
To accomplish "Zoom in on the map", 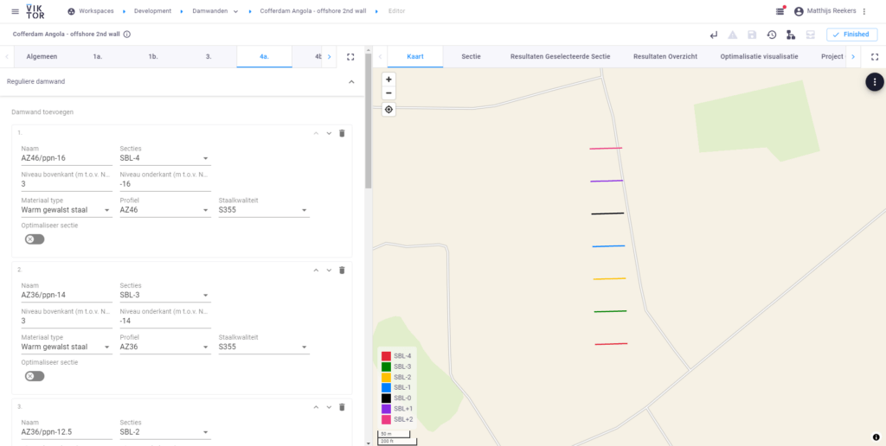I will coord(388,80).
